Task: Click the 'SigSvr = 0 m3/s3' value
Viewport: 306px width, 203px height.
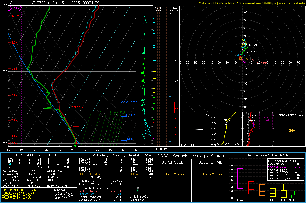Action: coord(57,186)
